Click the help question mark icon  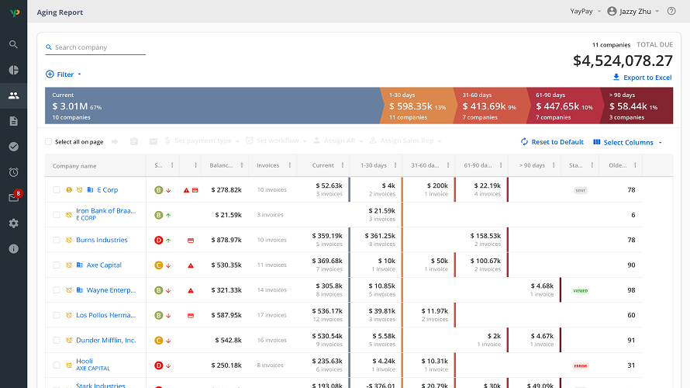click(671, 11)
